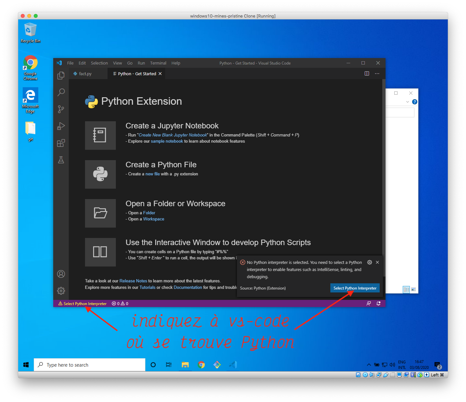Open the Manage gear in the activity bar
Screen dimensions: 466x402
pos(61,291)
